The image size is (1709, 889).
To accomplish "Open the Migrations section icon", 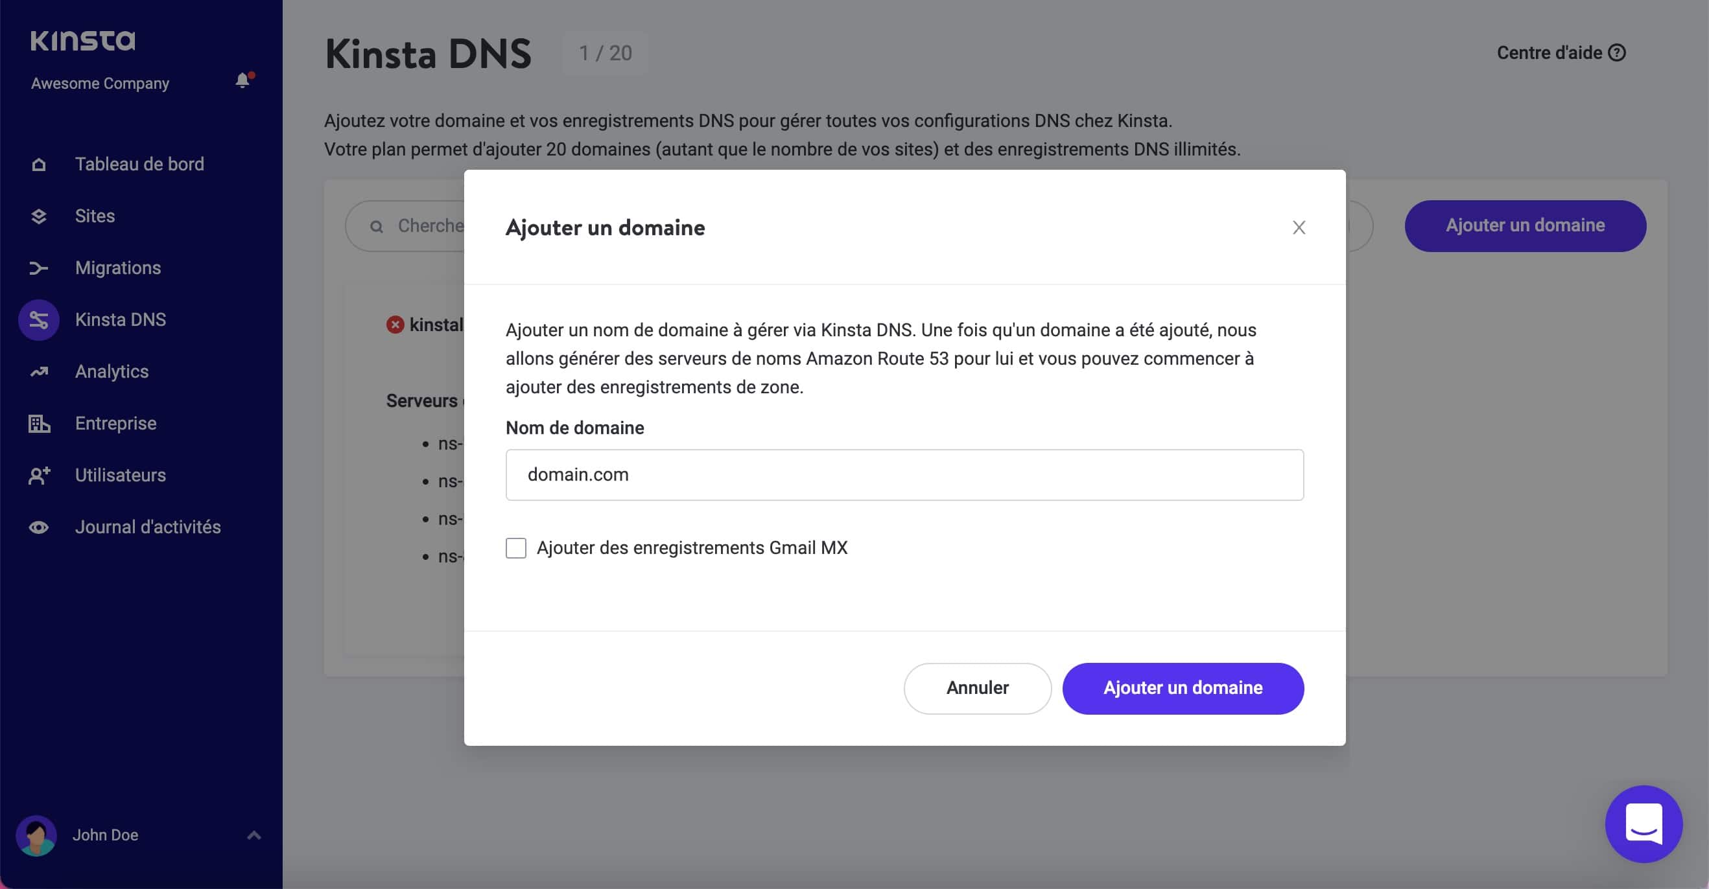I will click(38, 267).
